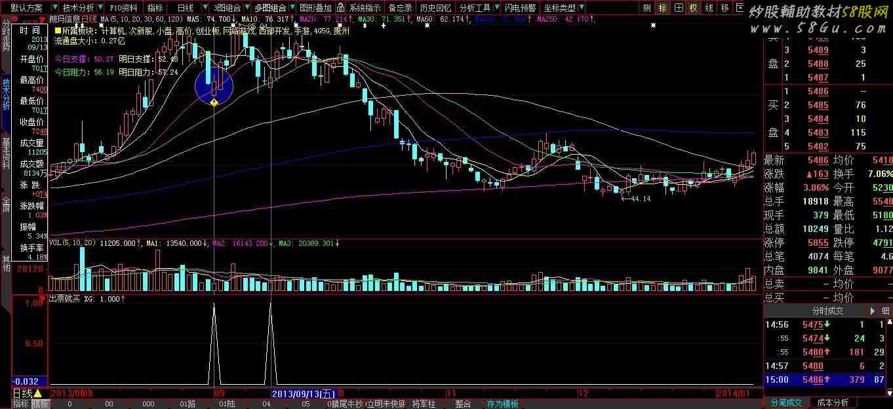Open the 图形叠加 overlay dropdown
This screenshot has width=893, height=409.
click(315, 8)
